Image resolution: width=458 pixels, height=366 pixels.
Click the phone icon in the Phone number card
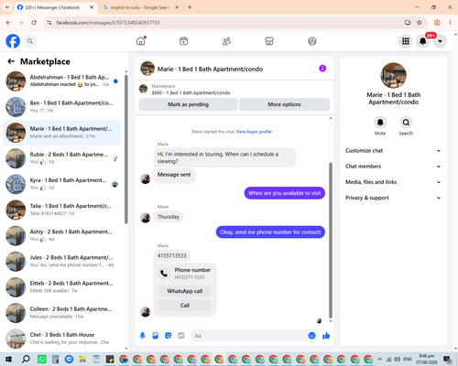(164, 274)
